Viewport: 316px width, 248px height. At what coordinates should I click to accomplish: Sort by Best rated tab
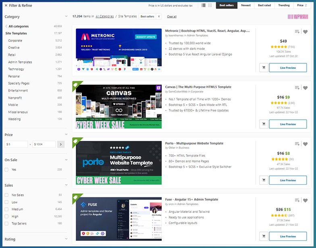pyautogui.click(x=264, y=5)
